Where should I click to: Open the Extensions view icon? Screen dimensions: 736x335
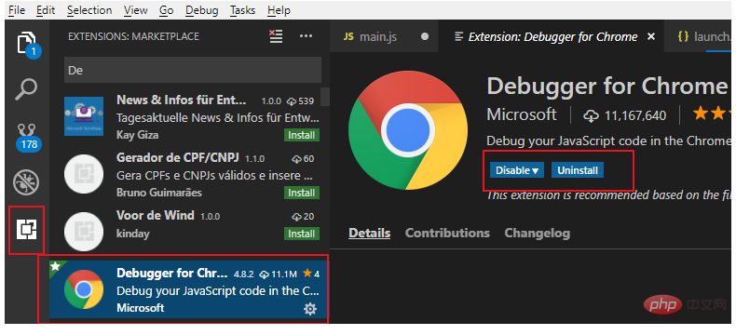pos(27,229)
